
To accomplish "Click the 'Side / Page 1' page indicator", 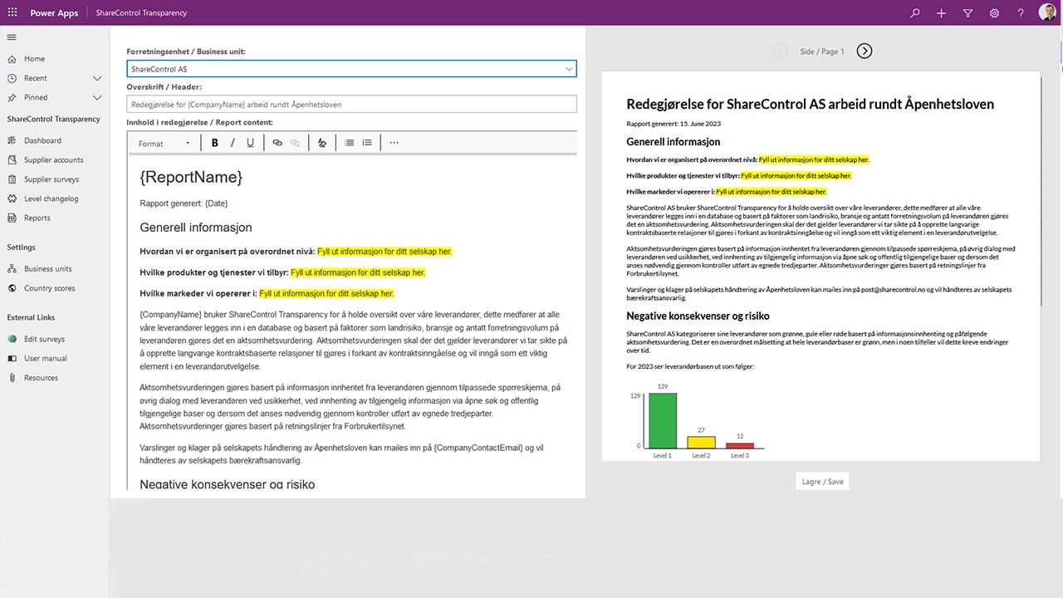I will coord(822,51).
